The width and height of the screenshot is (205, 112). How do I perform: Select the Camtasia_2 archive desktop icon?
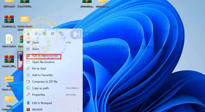click(9, 21)
